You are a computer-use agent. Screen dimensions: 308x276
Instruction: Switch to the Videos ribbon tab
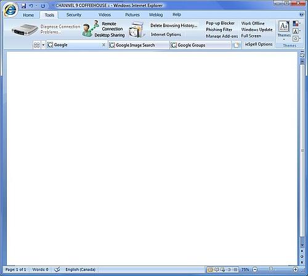105,15
